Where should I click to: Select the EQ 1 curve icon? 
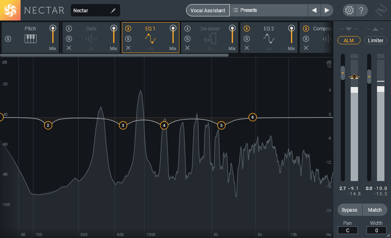pos(150,39)
